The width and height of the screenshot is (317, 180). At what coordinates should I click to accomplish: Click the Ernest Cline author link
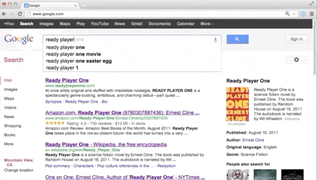coord(253,140)
